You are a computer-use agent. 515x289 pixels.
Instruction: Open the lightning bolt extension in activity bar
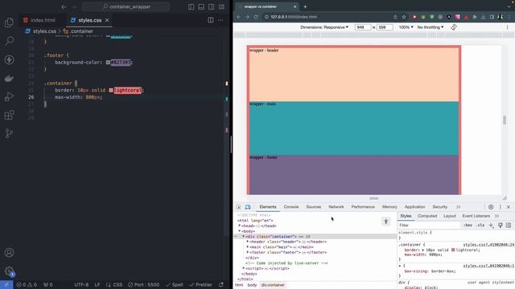click(9, 59)
